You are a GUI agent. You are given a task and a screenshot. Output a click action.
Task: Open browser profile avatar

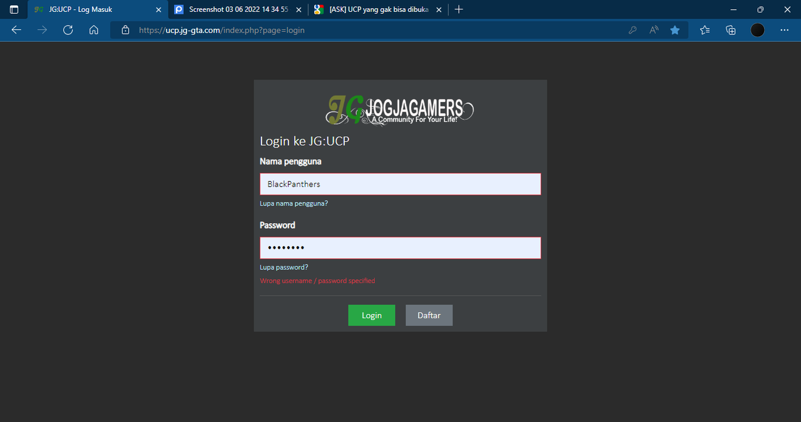point(757,29)
